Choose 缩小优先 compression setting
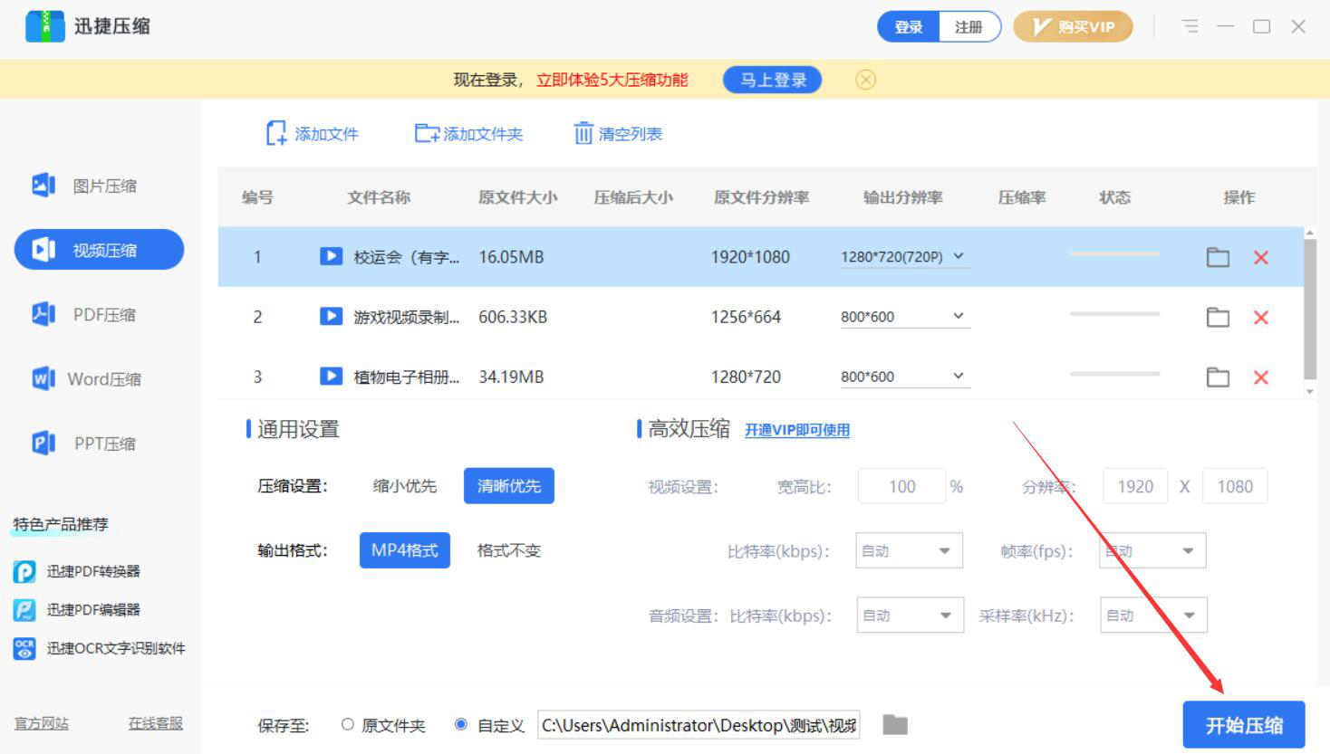 click(404, 486)
